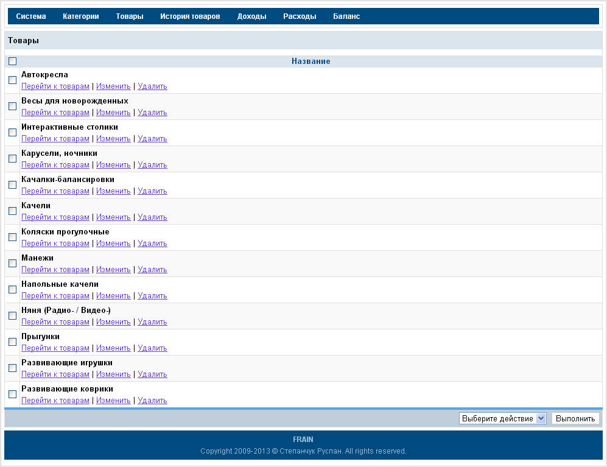This screenshot has width=607, height=467.
Task: Tick the Интерактивные столики checkbox
Action: 12,133
